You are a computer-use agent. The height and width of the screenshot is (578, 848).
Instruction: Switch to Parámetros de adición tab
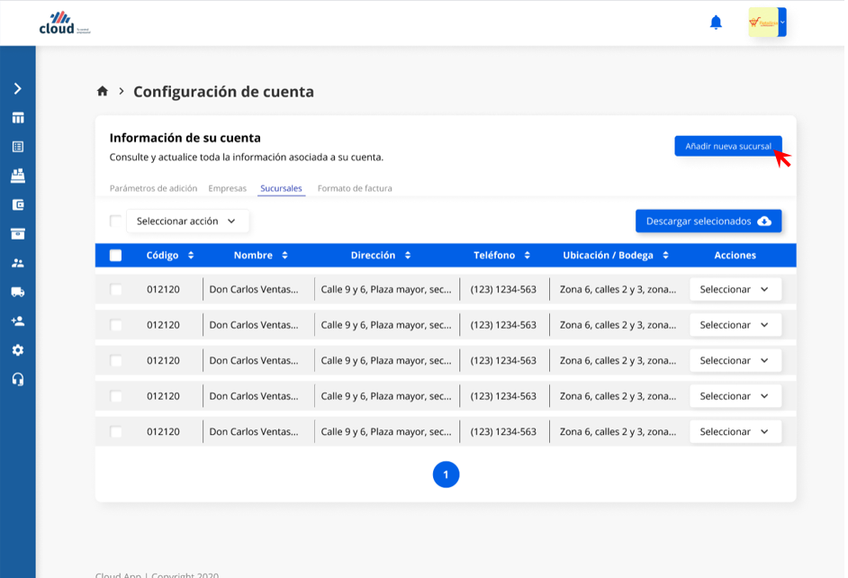click(153, 188)
